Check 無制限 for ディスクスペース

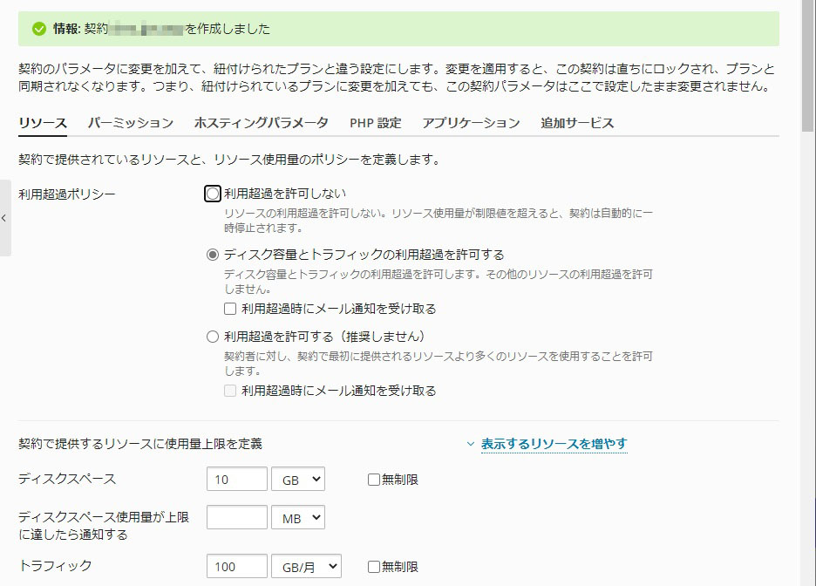click(374, 480)
